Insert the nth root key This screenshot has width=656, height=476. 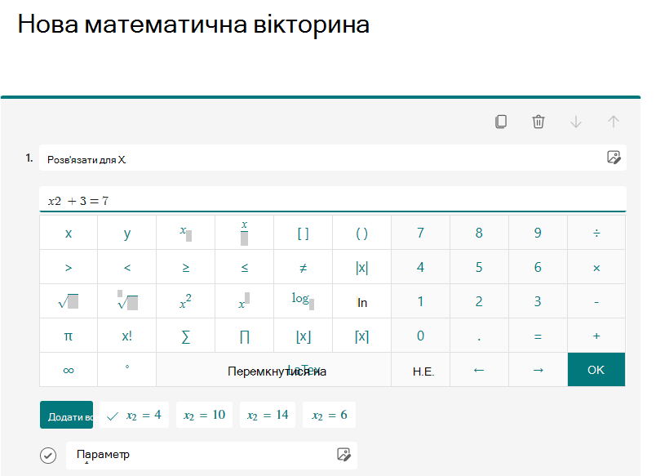[x=127, y=301]
